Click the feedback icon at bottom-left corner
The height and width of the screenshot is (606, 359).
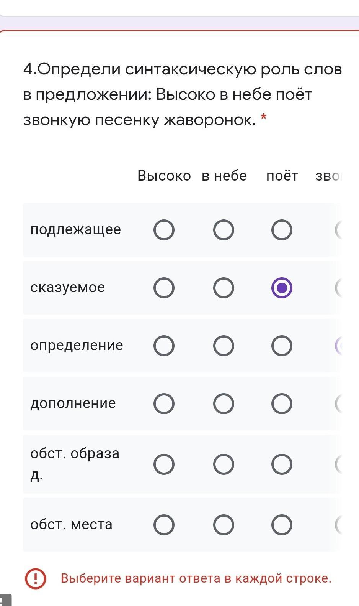pos(5,601)
